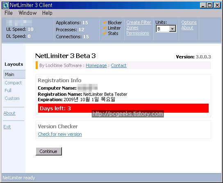Close the NetLimiter 3 Client window

(217, 5)
